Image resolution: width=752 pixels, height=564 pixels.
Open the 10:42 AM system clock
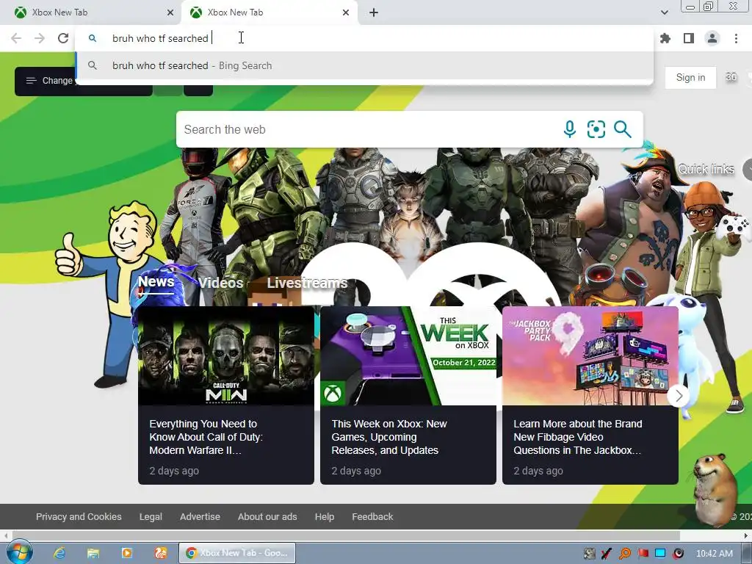714,554
